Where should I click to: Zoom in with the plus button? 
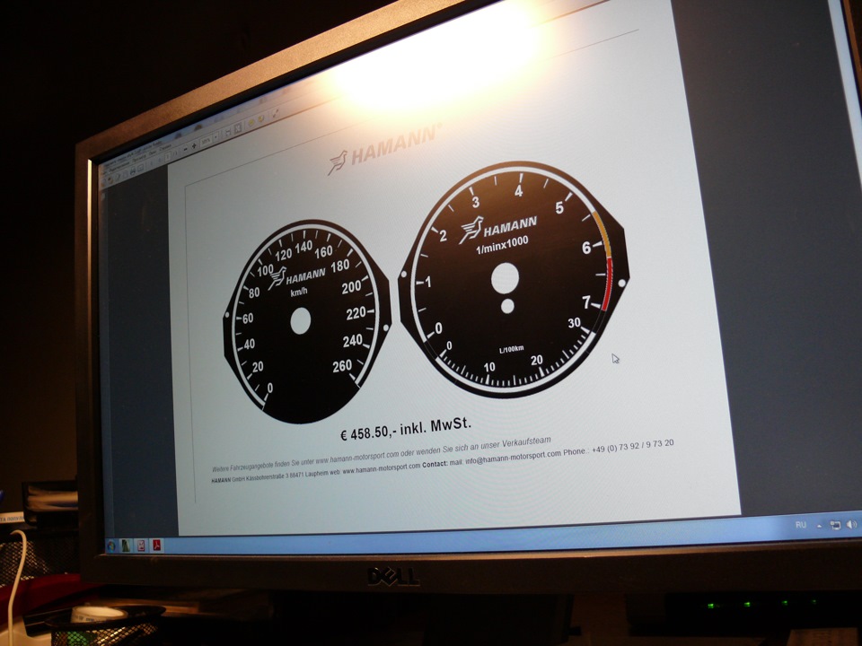(x=194, y=145)
